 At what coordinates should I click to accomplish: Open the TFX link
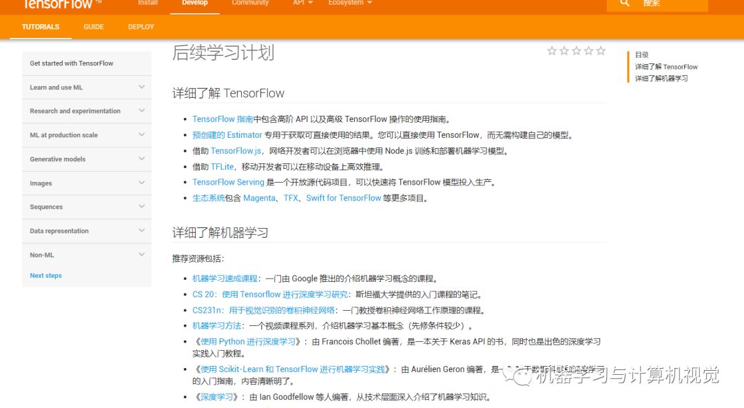click(x=291, y=198)
